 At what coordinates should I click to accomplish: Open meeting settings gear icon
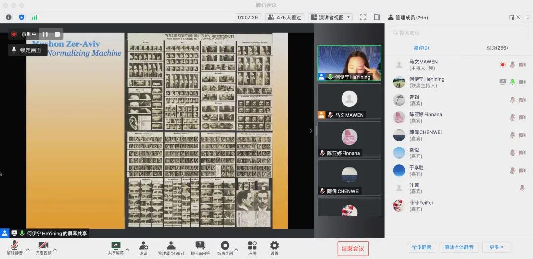274,245
